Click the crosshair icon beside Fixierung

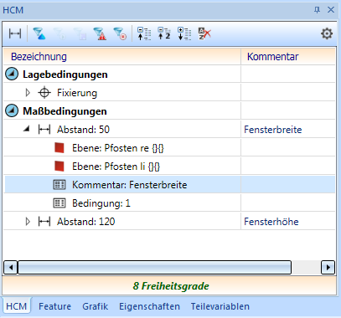point(44,93)
